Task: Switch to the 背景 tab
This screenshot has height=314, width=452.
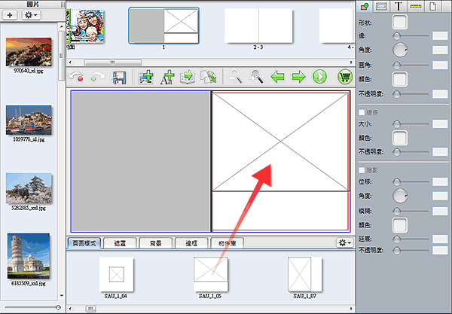Action: [156, 243]
